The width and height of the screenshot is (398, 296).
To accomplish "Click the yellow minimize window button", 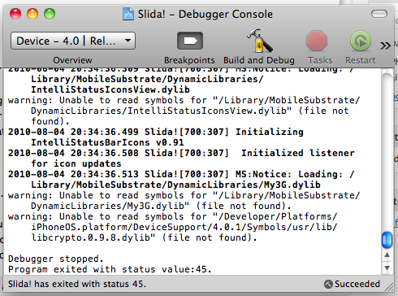I will coord(32,14).
